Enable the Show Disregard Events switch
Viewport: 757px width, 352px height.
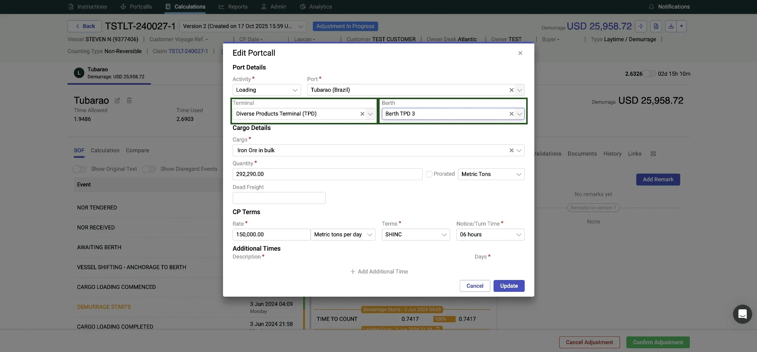149,169
